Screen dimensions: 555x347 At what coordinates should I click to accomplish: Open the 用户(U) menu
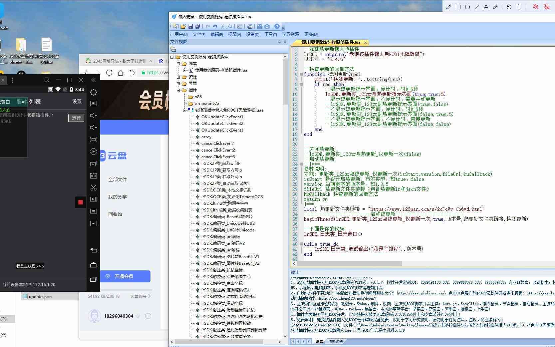(181, 34)
